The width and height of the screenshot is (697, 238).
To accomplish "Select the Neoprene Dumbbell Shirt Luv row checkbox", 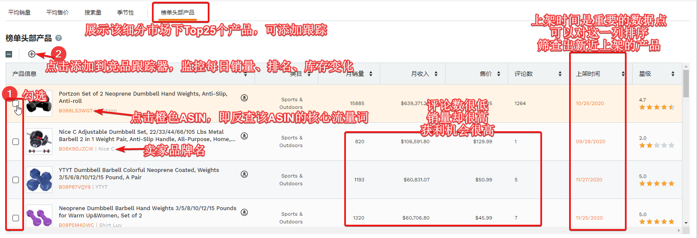I will coord(16,218).
